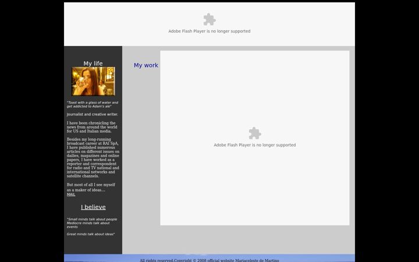
Task: Open the I believe link
Action: (x=93, y=207)
